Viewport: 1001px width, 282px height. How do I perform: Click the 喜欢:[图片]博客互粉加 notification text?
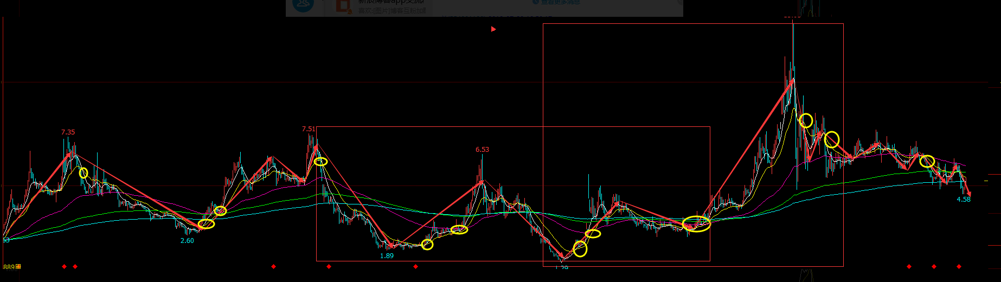coord(392,10)
